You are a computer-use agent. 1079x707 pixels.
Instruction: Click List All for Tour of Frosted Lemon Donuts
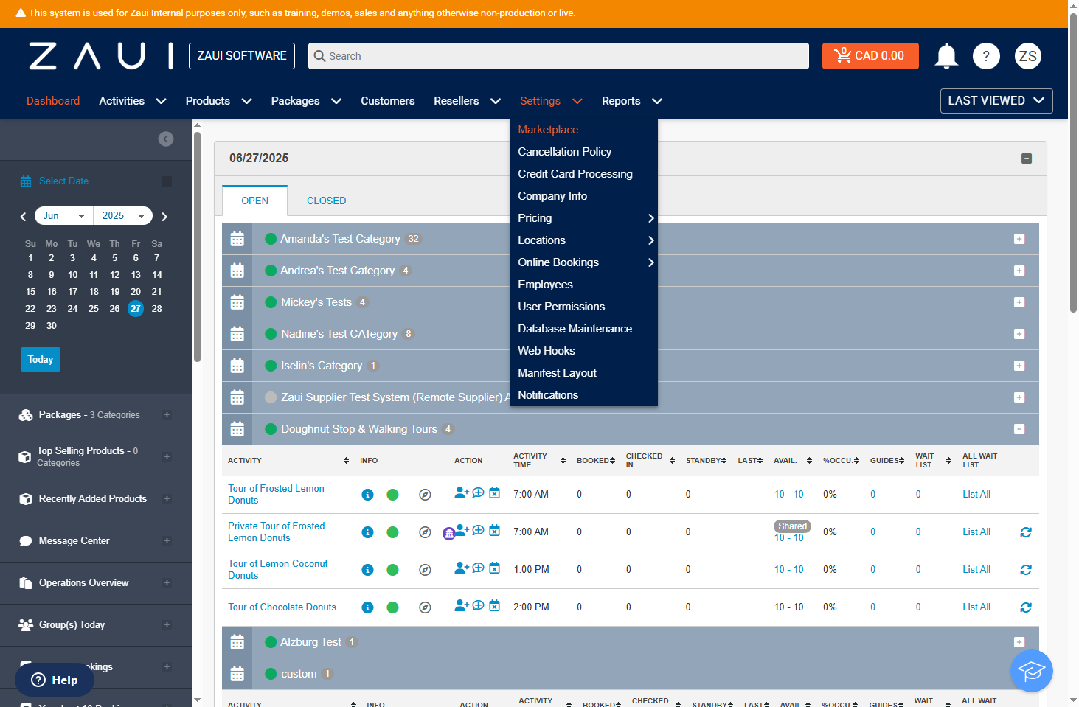tap(976, 495)
